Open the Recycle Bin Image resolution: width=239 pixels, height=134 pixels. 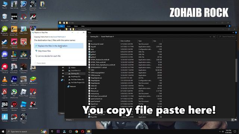click(4, 17)
